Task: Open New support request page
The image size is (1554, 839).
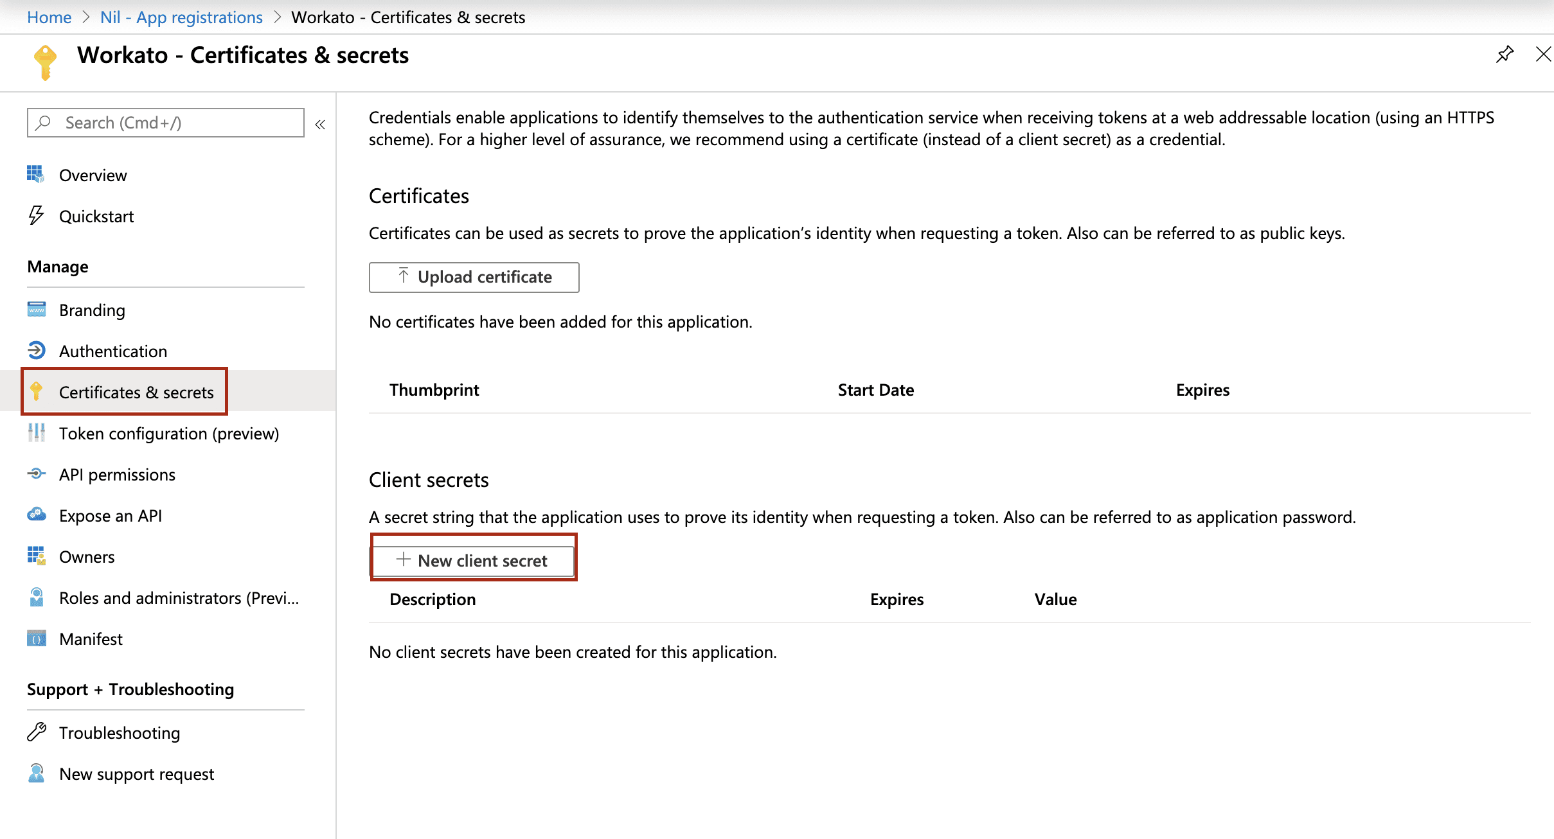Action: tap(136, 774)
